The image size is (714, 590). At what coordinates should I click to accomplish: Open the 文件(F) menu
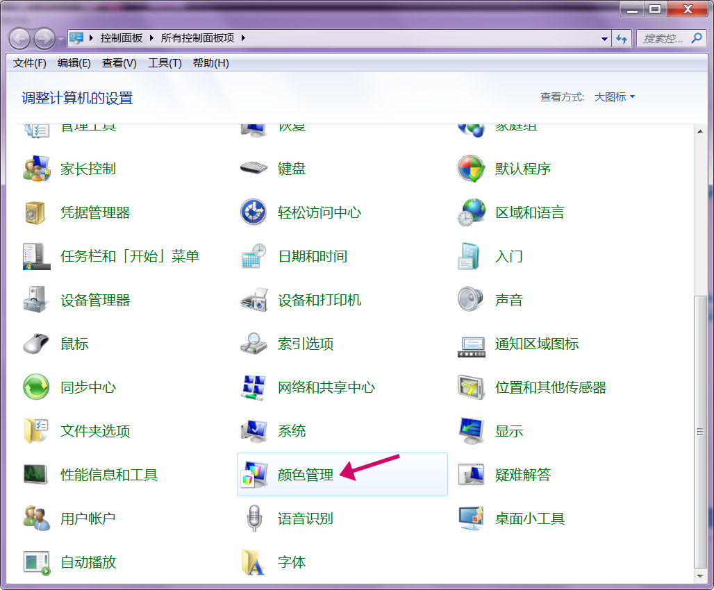pos(30,63)
